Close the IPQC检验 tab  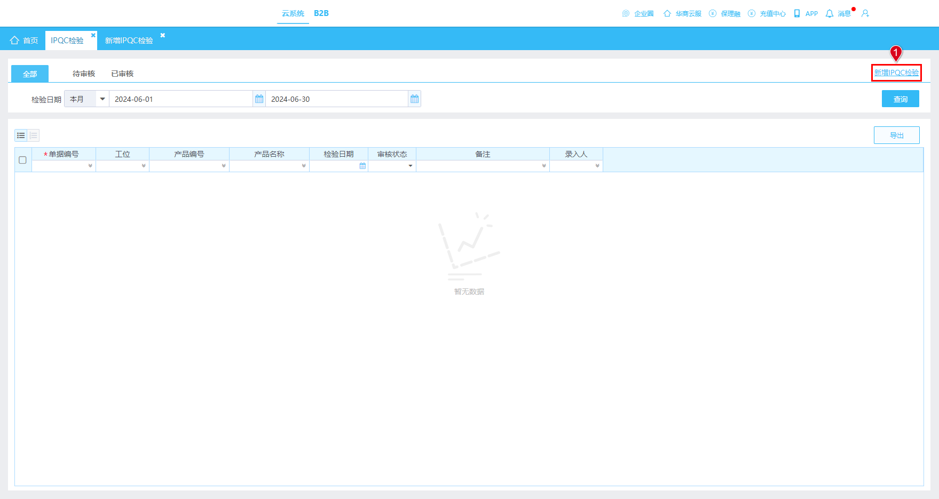(93, 35)
